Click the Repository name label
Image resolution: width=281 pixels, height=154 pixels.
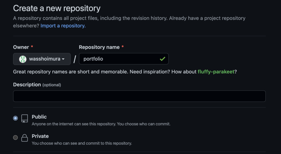[x=99, y=47]
